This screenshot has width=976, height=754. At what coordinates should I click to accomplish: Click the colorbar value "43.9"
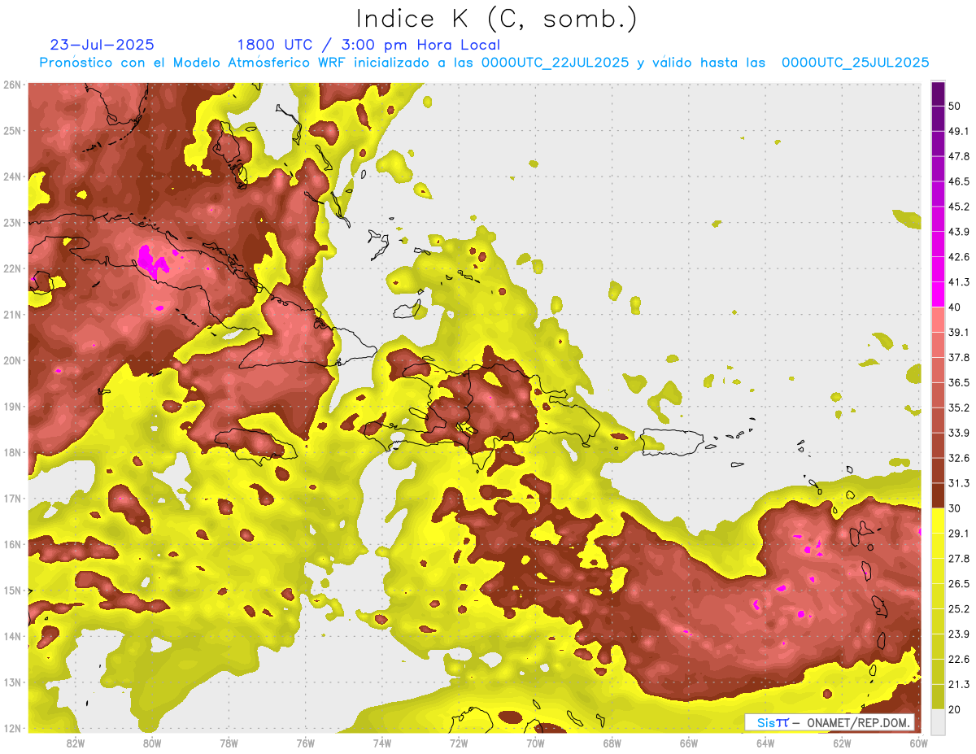click(958, 232)
